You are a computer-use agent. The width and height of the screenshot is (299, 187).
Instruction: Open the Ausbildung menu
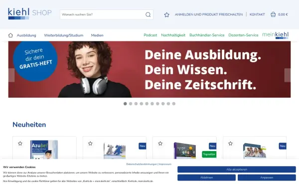(26, 35)
